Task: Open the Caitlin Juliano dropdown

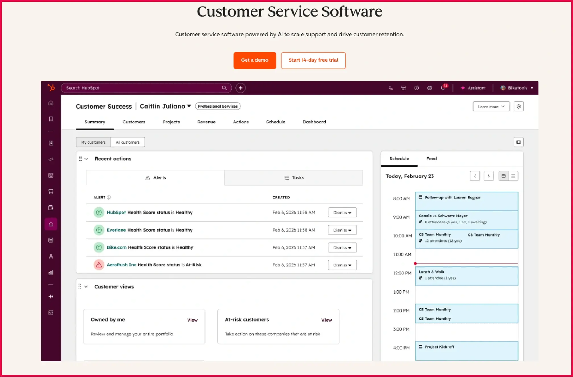Action: tap(165, 106)
